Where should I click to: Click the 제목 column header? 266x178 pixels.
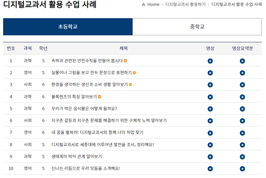click(123, 48)
